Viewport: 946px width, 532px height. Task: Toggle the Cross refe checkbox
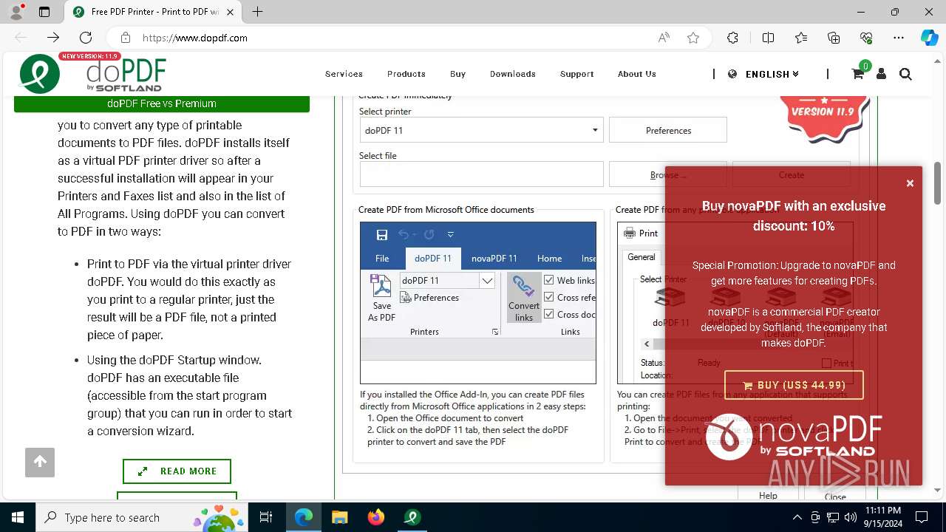[x=549, y=297]
